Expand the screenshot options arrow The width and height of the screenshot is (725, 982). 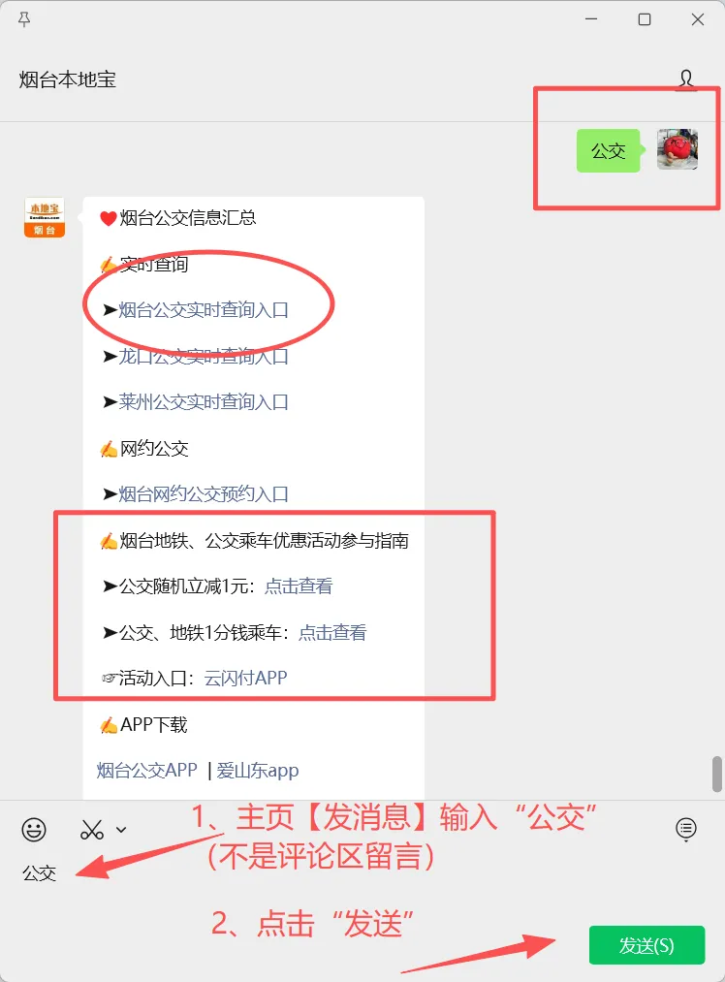(x=121, y=830)
